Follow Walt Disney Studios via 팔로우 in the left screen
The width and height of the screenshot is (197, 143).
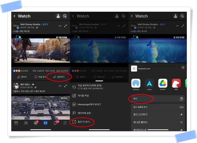(x=45, y=24)
